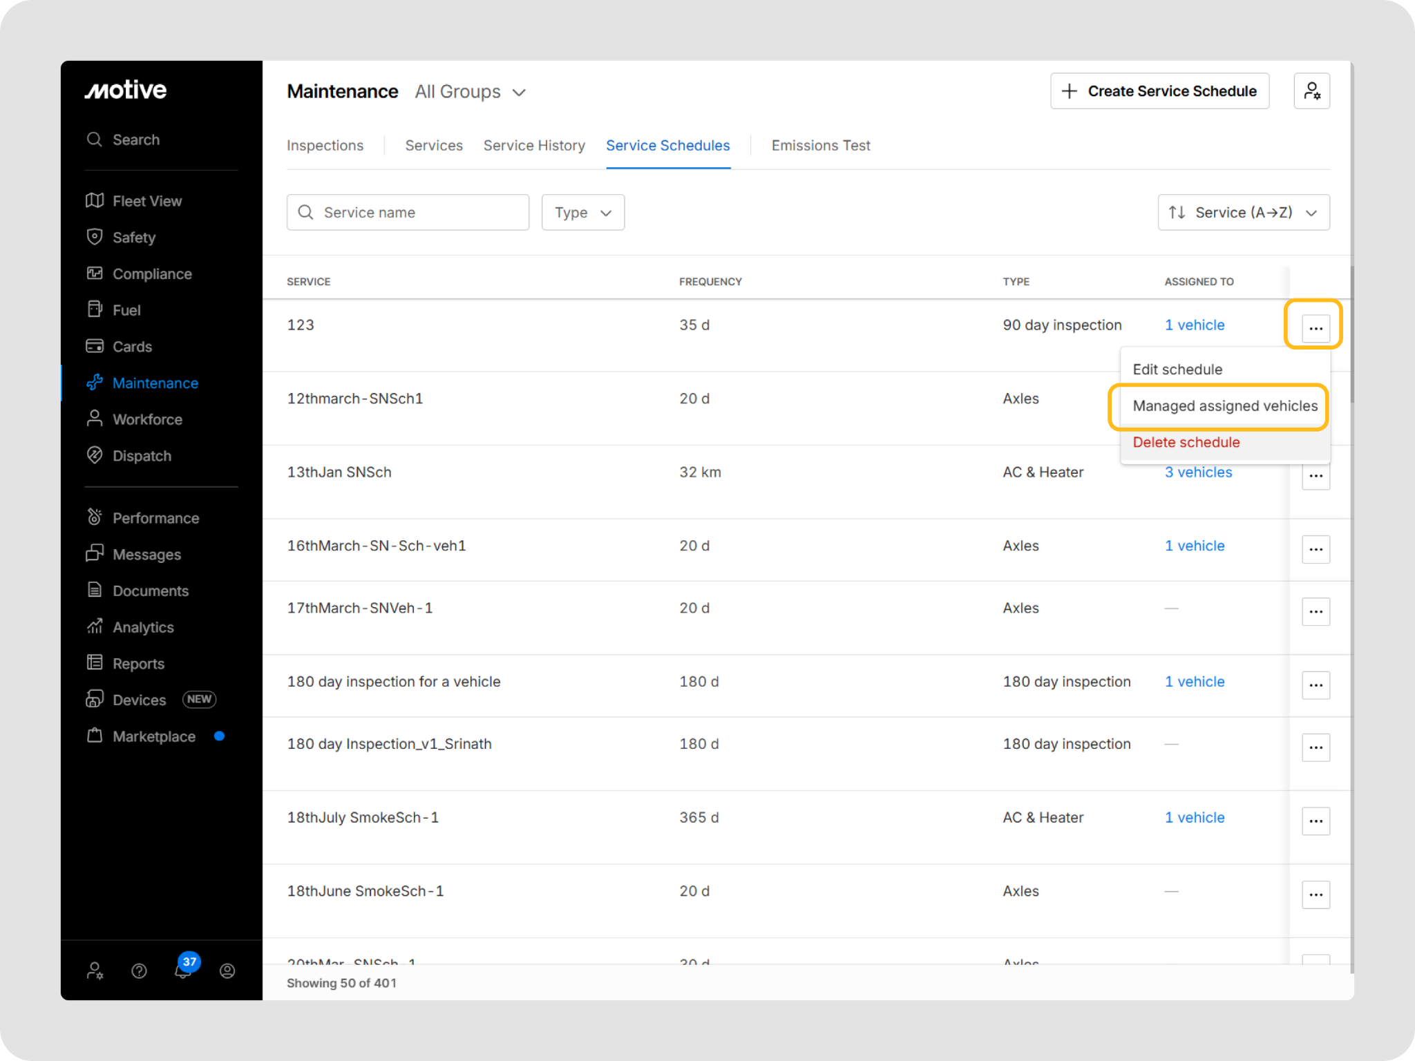Click admin settings icon in sidebar footer

coord(95,971)
